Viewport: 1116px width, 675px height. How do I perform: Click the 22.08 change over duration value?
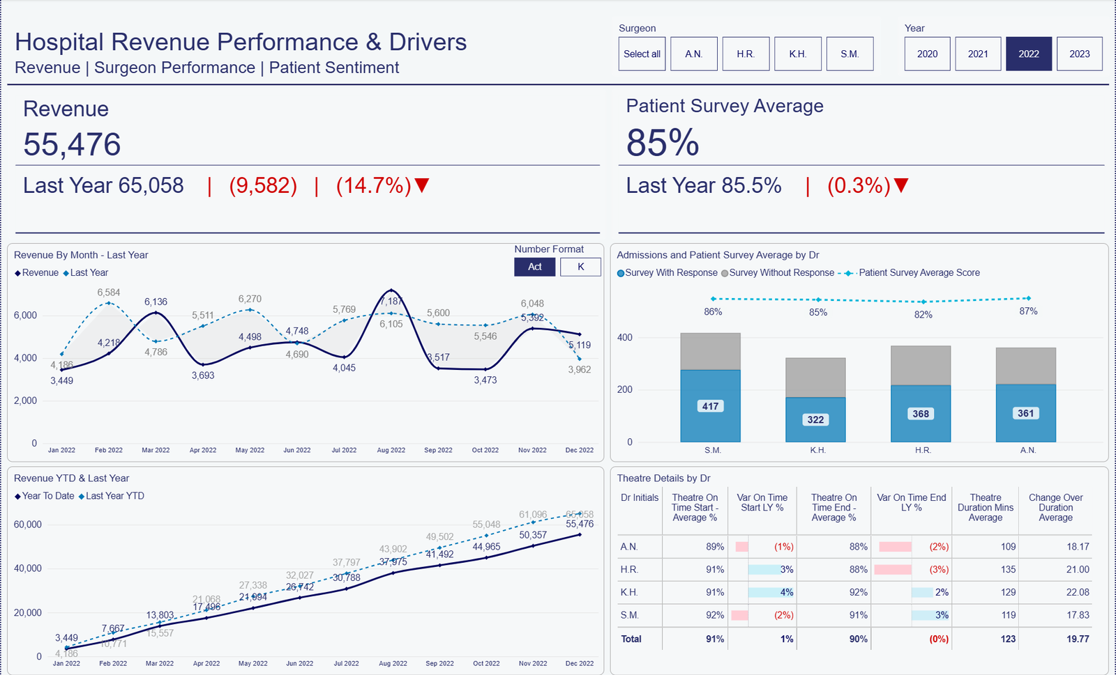click(1078, 593)
